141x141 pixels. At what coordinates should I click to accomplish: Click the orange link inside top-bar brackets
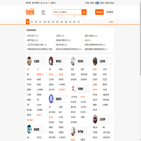point(49,3)
